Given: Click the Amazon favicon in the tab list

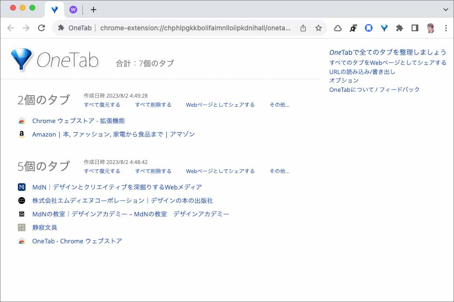Looking at the screenshot, I should 21,134.
